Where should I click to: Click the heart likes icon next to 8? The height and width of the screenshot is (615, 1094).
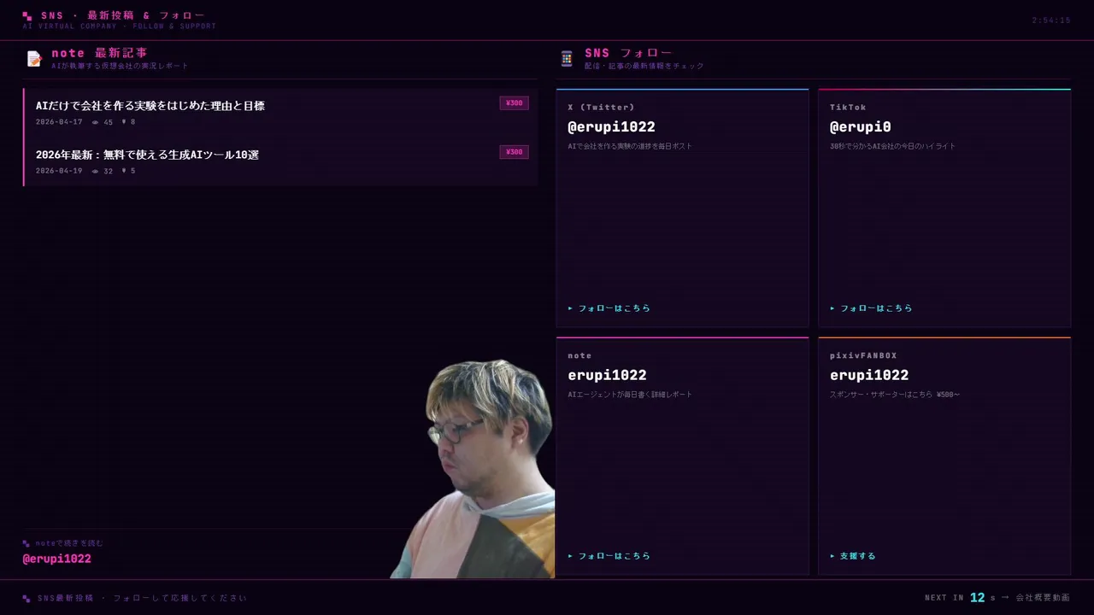124,122
